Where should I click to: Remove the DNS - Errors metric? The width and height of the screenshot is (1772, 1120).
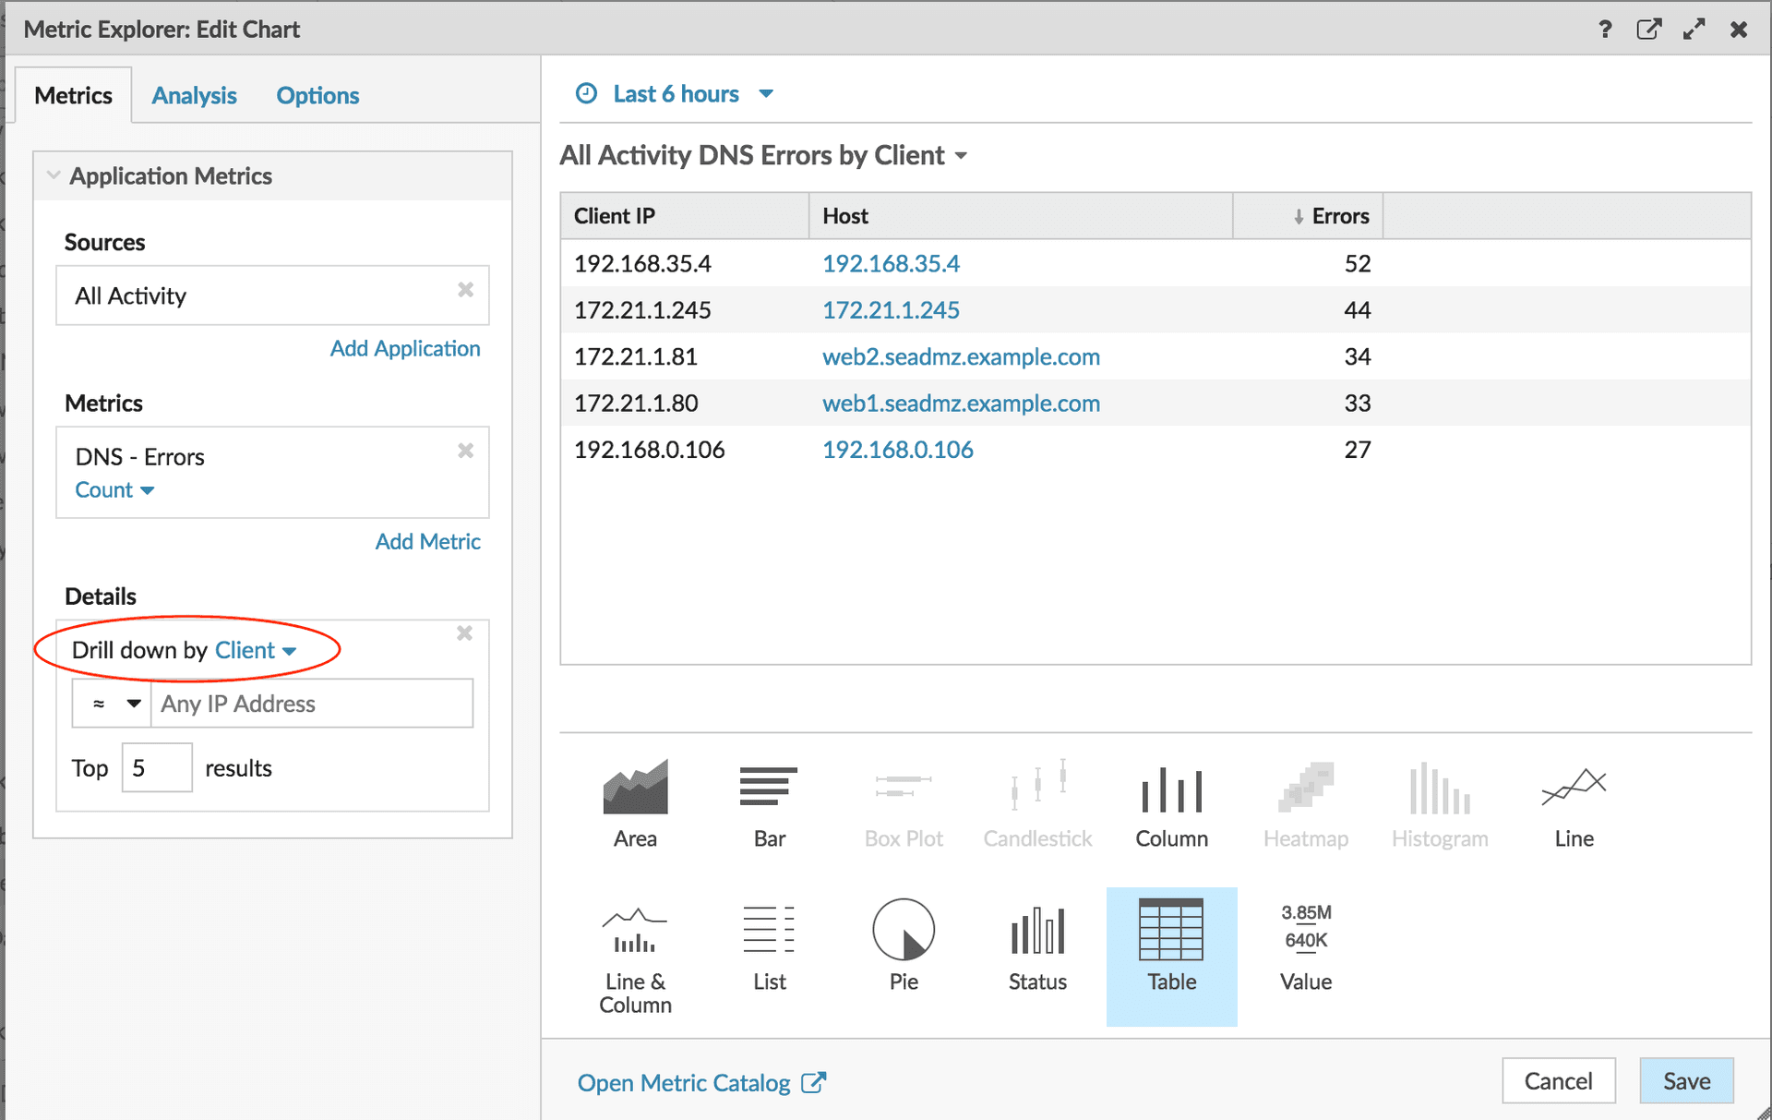(465, 451)
